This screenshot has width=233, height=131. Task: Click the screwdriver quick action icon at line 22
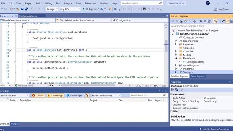(x=11, y=50)
